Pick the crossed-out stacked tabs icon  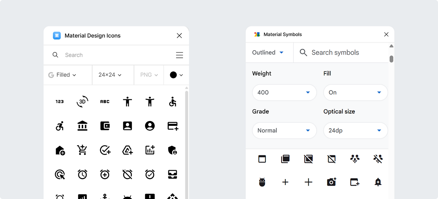point(308,159)
